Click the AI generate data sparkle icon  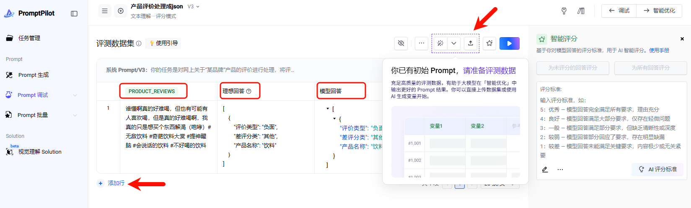(440, 43)
